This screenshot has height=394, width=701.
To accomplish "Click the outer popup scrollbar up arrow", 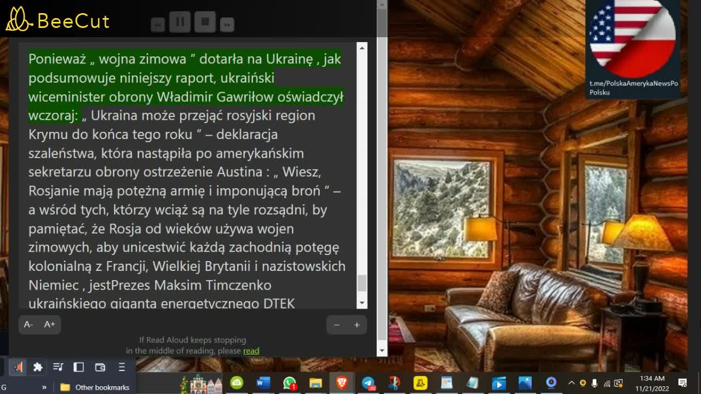I will (x=382, y=4).
